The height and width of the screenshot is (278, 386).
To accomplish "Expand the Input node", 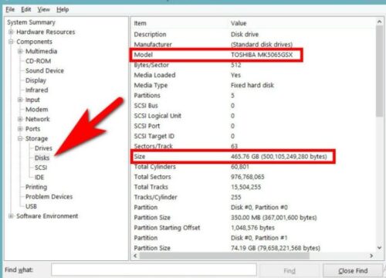I will tap(20, 100).
